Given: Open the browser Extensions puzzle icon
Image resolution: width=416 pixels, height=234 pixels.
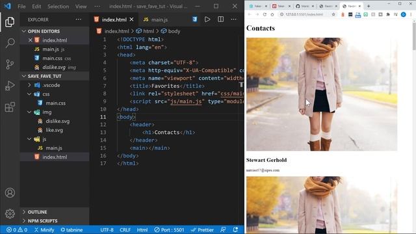Looking at the screenshot, I should pyautogui.click(x=388, y=14).
